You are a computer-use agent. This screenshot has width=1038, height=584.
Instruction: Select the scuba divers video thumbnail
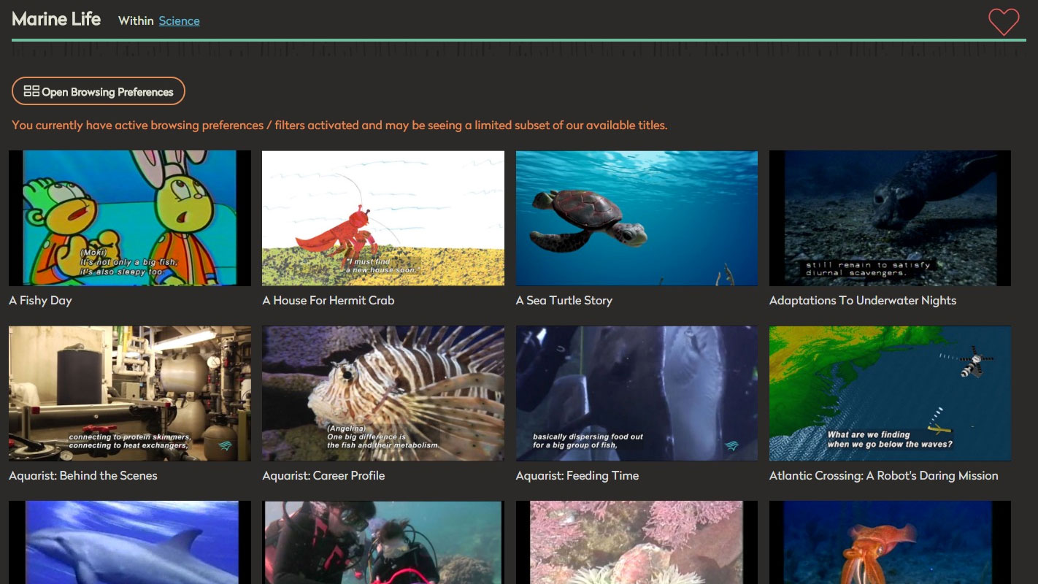pyautogui.click(x=383, y=542)
